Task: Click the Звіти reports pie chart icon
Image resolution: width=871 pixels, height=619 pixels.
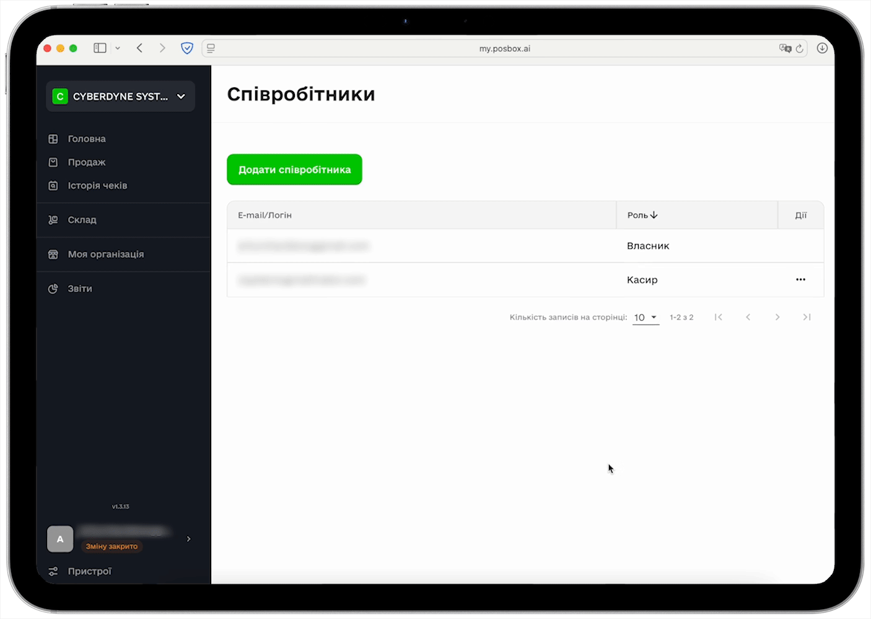Action: coord(53,289)
